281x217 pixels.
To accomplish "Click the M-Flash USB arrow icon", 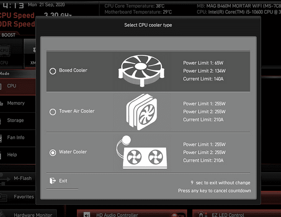I will [5, 179].
